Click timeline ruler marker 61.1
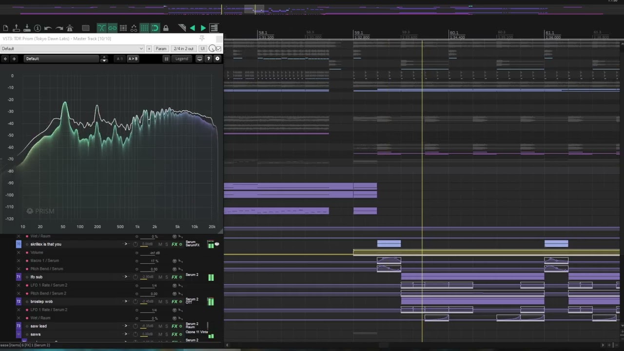The image size is (624, 351). click(549, 33)
